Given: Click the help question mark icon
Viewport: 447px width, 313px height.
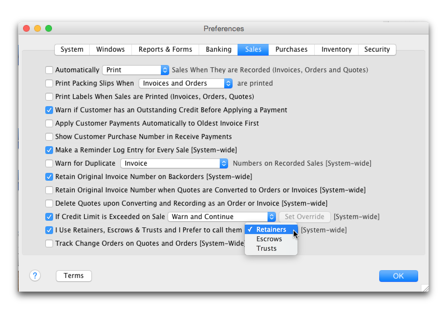Looking at the screenshot, I should coord(35,276).
